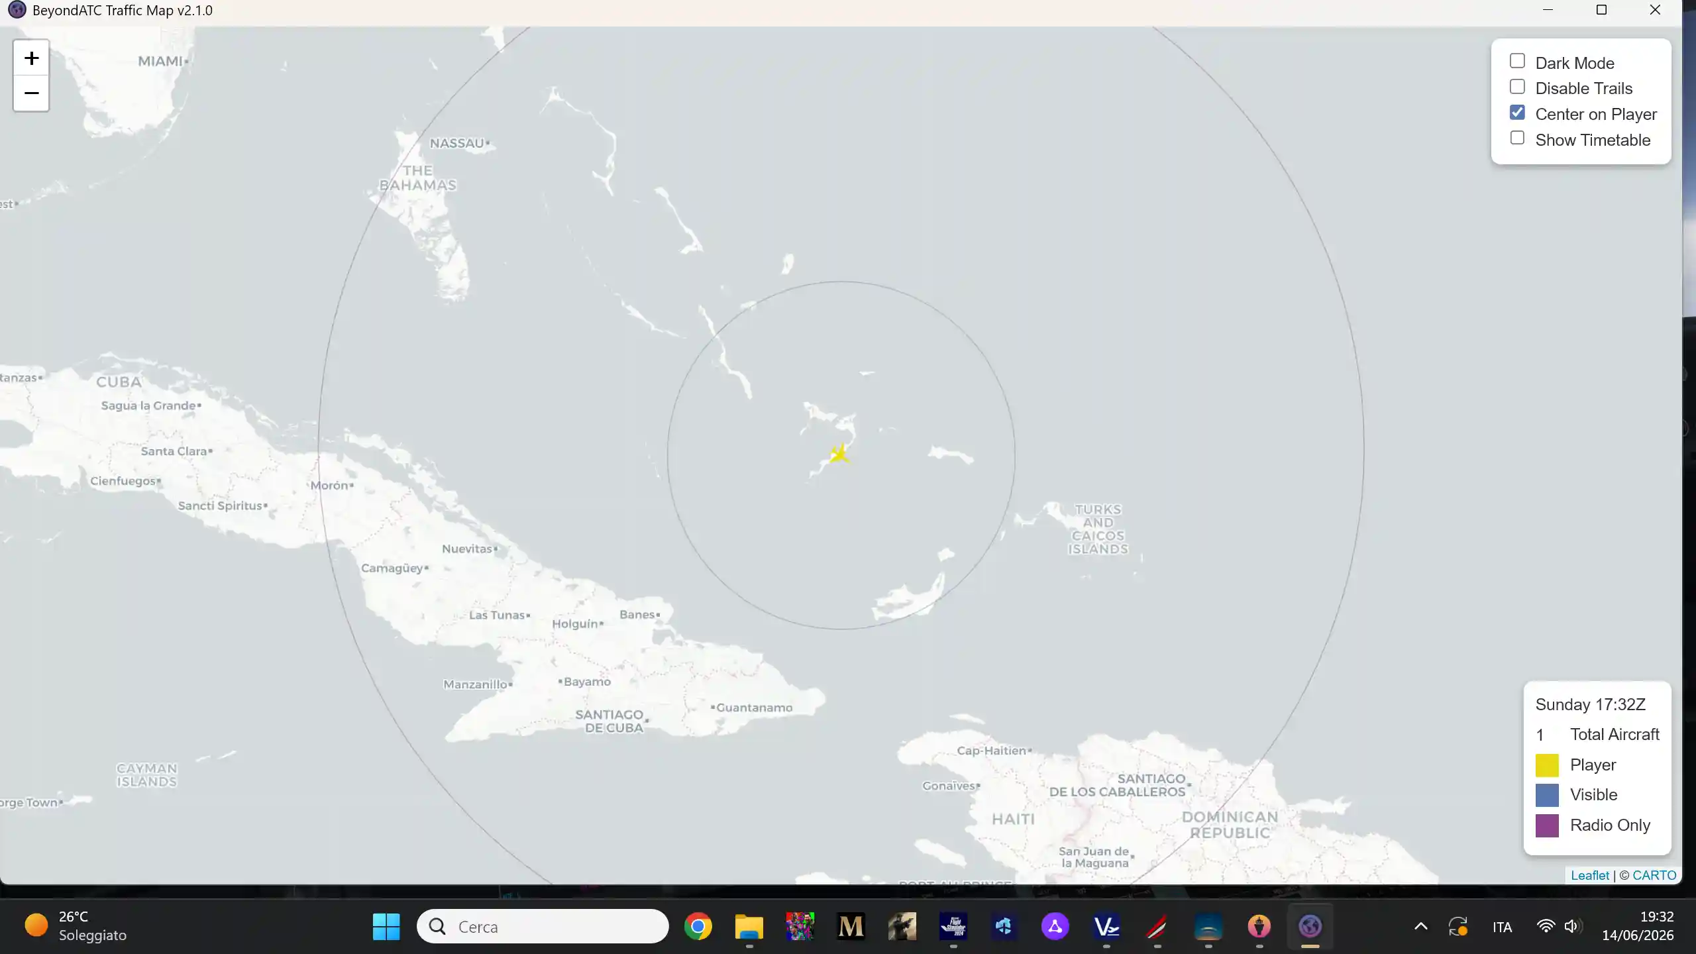Viewport: 1696px width, 954px height.
Task: Click the purple Radio Only legend swatch
Action: (x=1547, y=825)
